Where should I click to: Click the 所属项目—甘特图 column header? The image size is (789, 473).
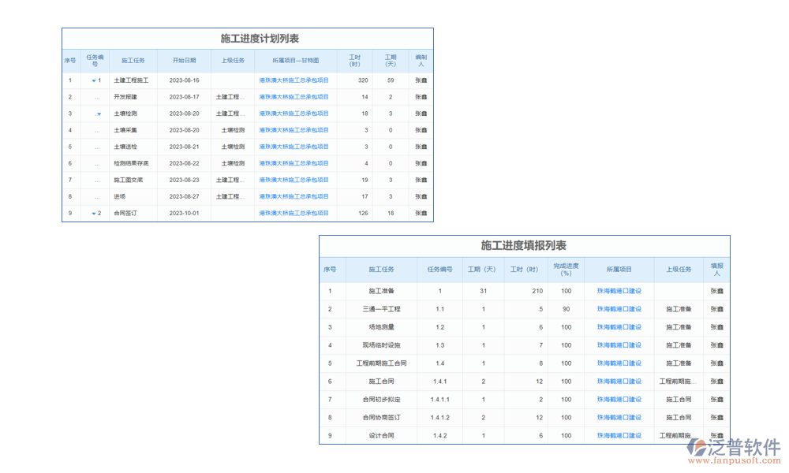[295, 61]
